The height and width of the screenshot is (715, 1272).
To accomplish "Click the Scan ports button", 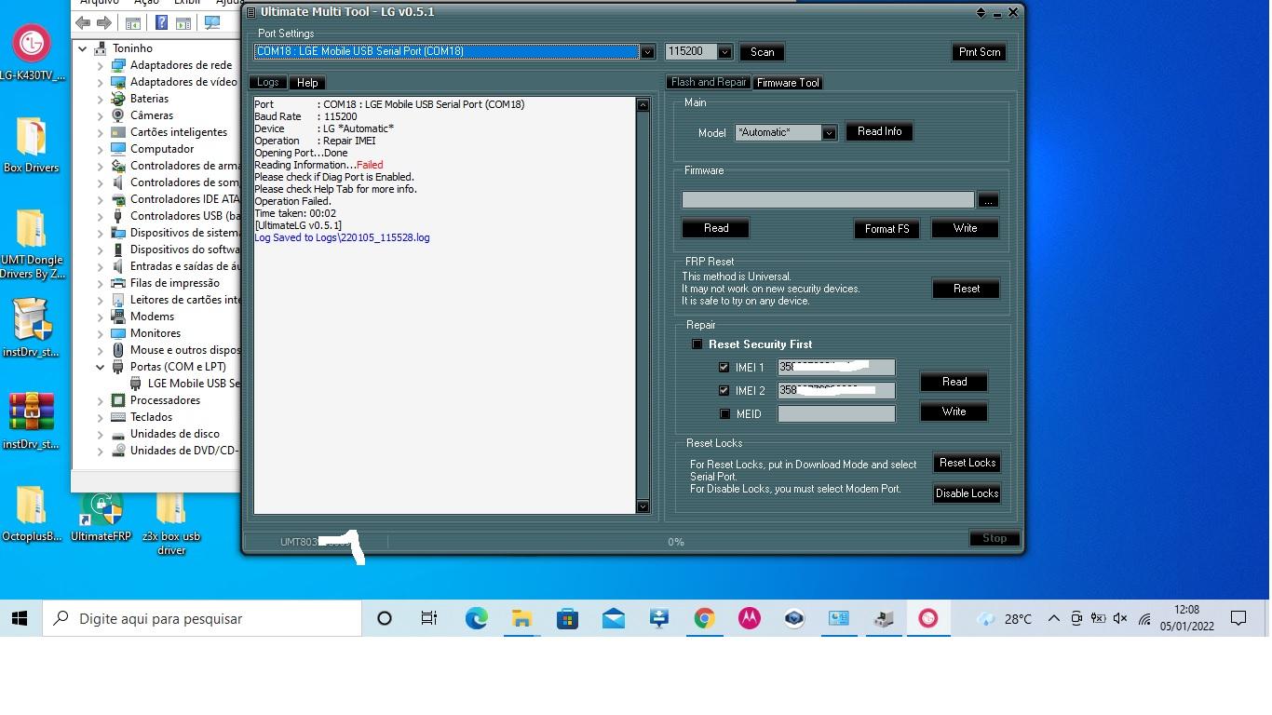I will [x=762, y=52].
